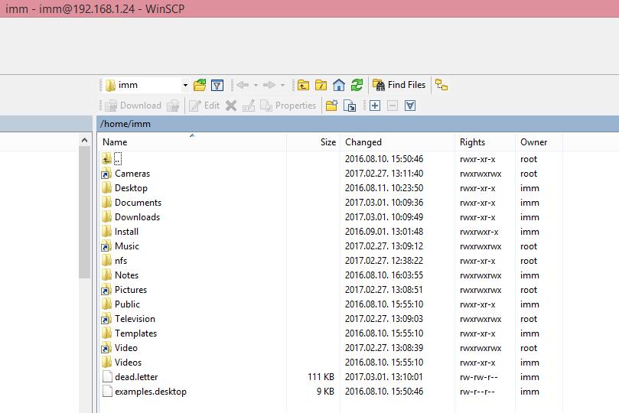The width and height of the screenshot is (619, 413).
Task: Select the nfs folder
Action: coord(121,261)
